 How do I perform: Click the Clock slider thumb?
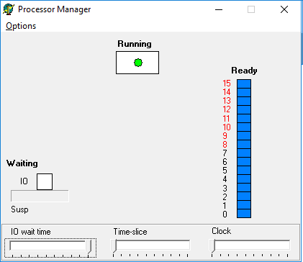click(213, 246)
